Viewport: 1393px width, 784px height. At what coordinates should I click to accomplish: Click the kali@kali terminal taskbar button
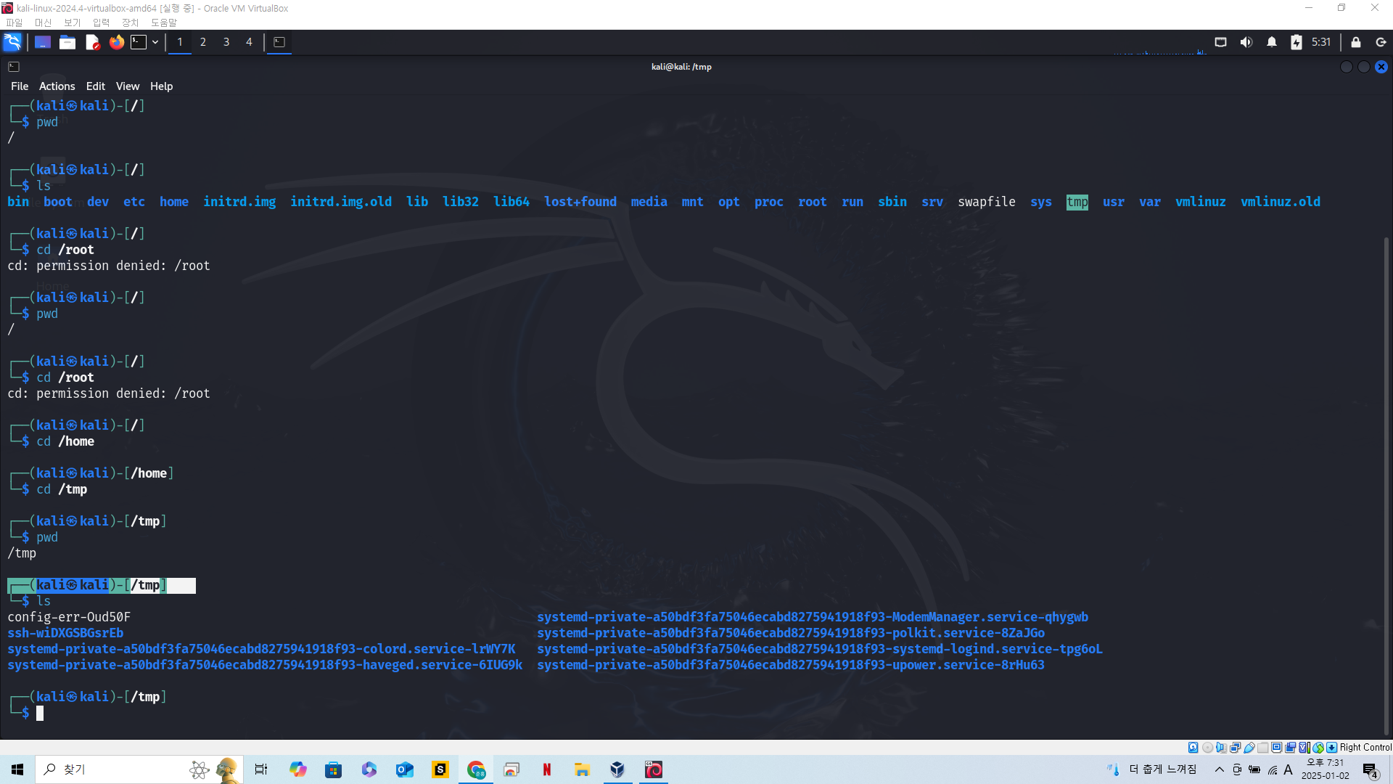coord(279,42)
